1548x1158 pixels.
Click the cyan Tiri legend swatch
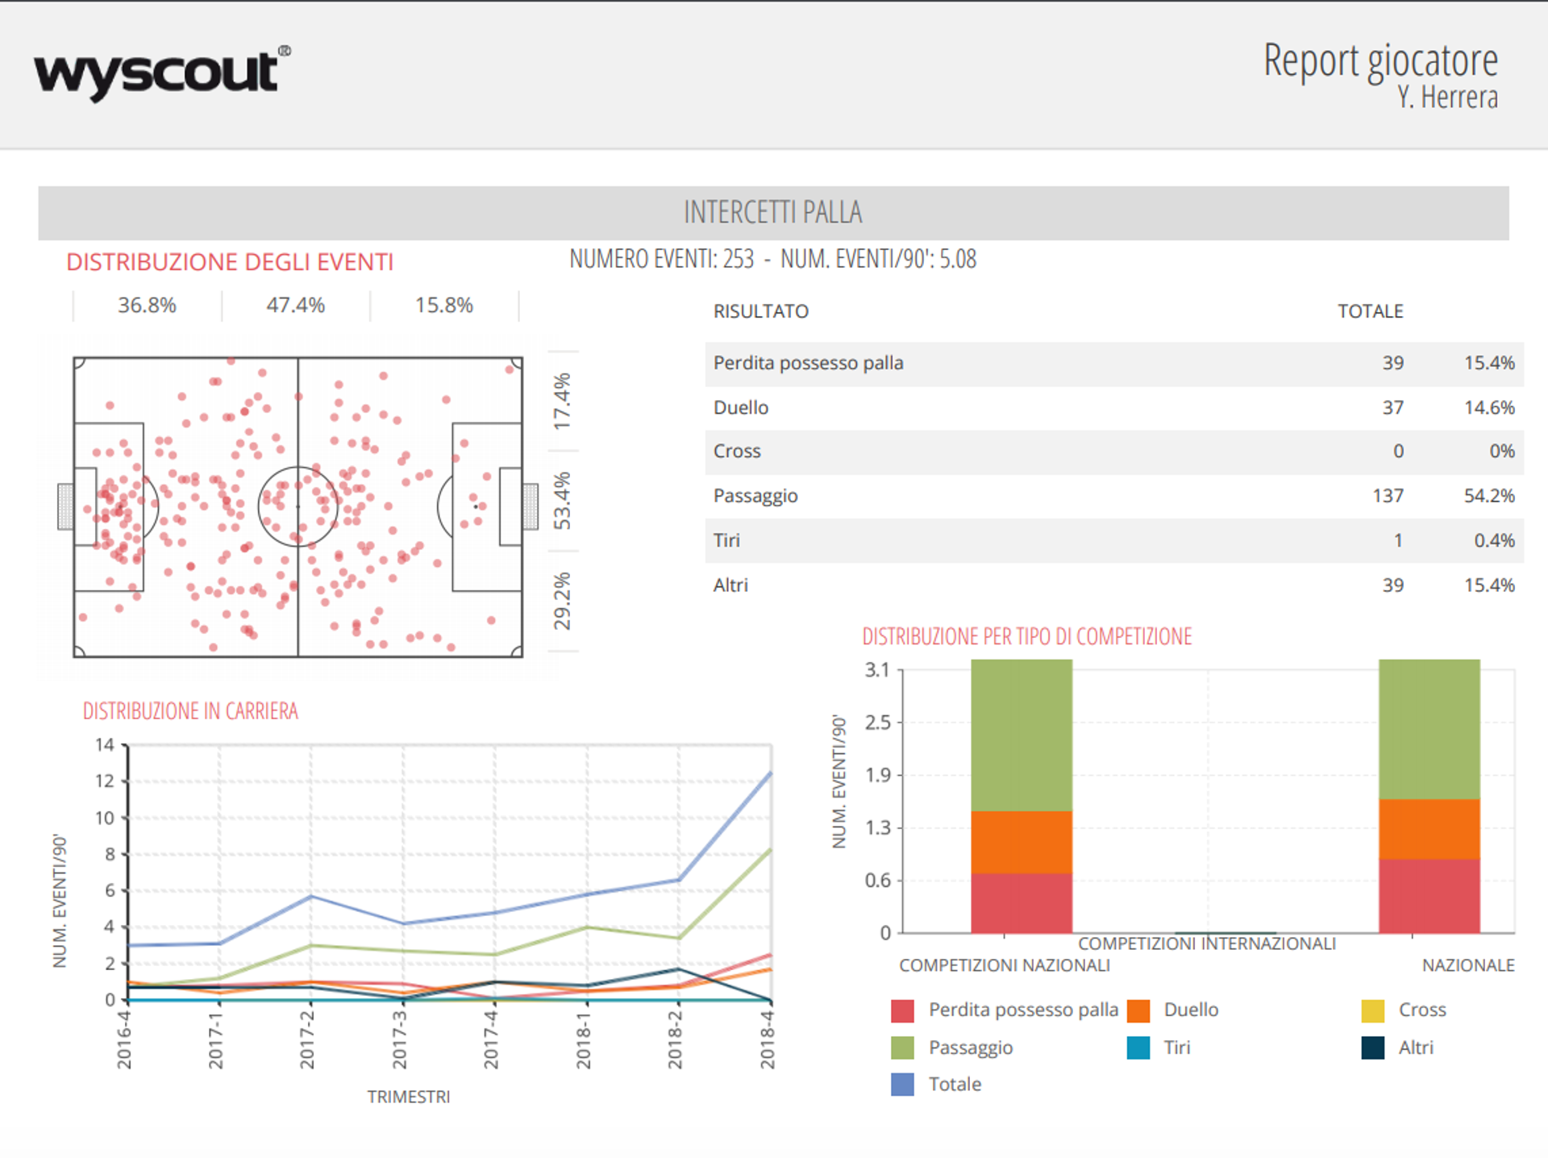click(1138, 1048)
